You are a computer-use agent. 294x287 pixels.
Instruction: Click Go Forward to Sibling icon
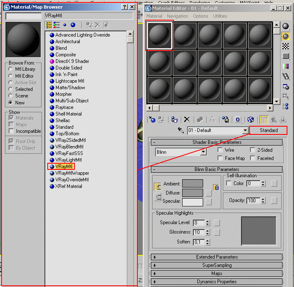[x=283, y=119]
